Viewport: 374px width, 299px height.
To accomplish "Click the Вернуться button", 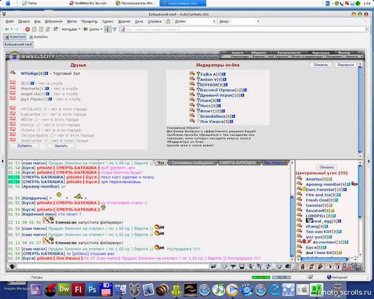I will (345, 65).
